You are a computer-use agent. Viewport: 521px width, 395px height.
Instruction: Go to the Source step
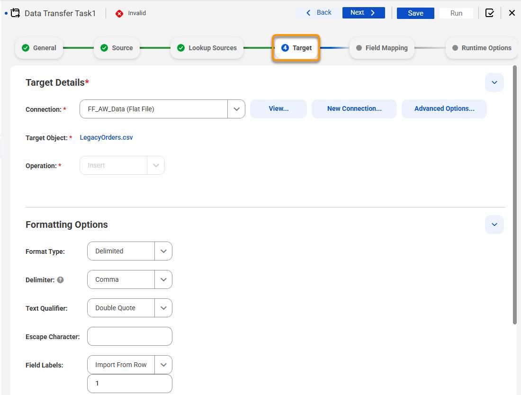[117, 48]
